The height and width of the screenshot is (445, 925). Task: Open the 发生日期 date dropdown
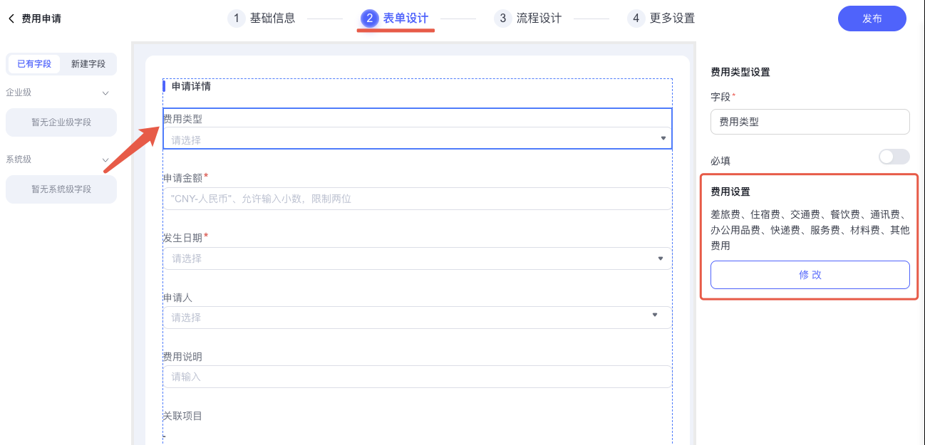click(x=418, y=258)
